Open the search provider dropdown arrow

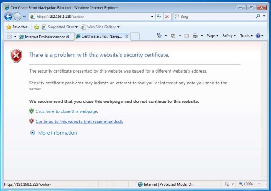click(264, 16)
